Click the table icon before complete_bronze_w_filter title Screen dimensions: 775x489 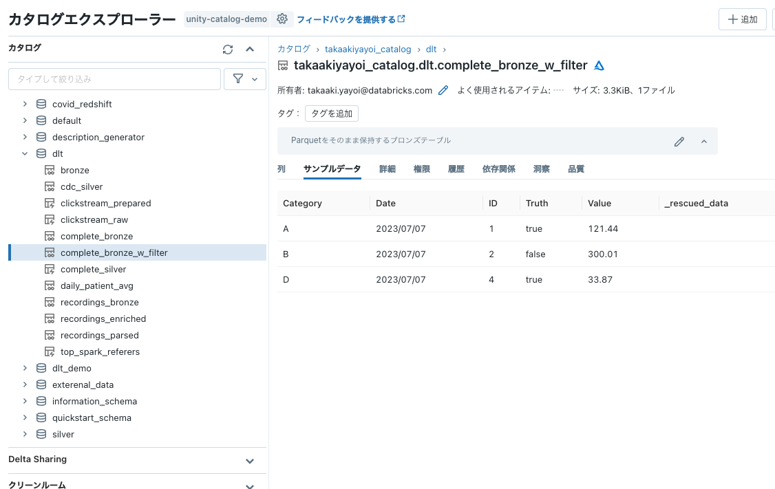[x=282, y=65]
